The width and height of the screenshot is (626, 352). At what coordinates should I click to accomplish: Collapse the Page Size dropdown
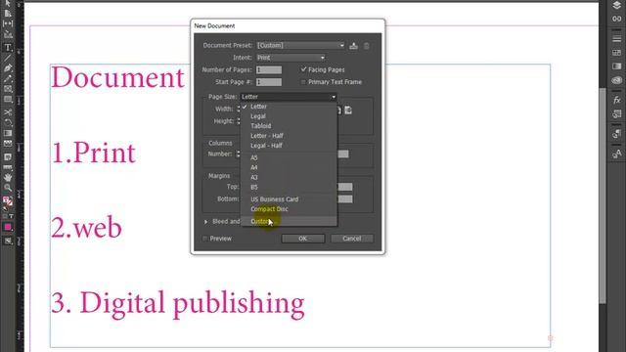pyautogui.click(x=288, y=97)
